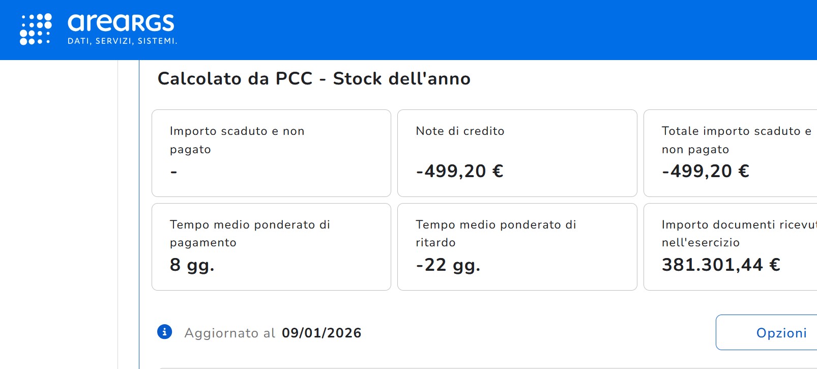817x369 pixels.
Task: Click the 381.301,44 € amount
Action: coord(720,265)
